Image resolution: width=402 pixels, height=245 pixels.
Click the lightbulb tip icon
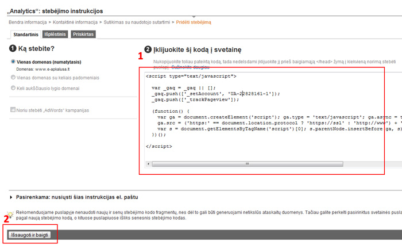click(x=10, y=215)
